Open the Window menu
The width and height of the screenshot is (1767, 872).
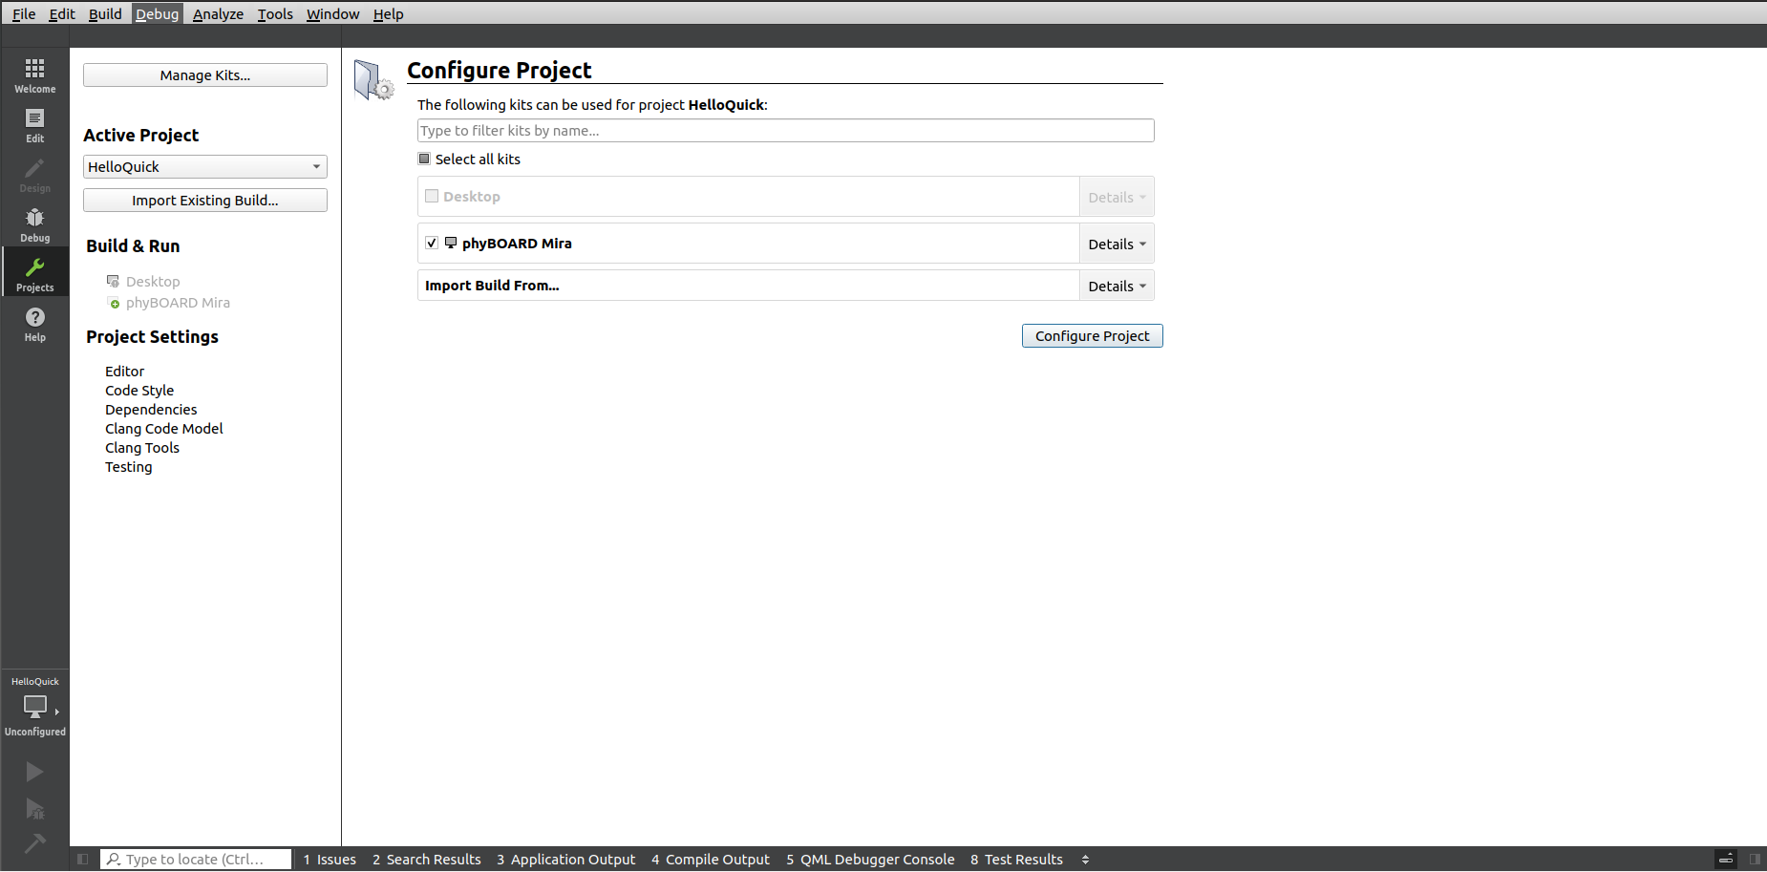pyautogui.click(x=332, y=13)
